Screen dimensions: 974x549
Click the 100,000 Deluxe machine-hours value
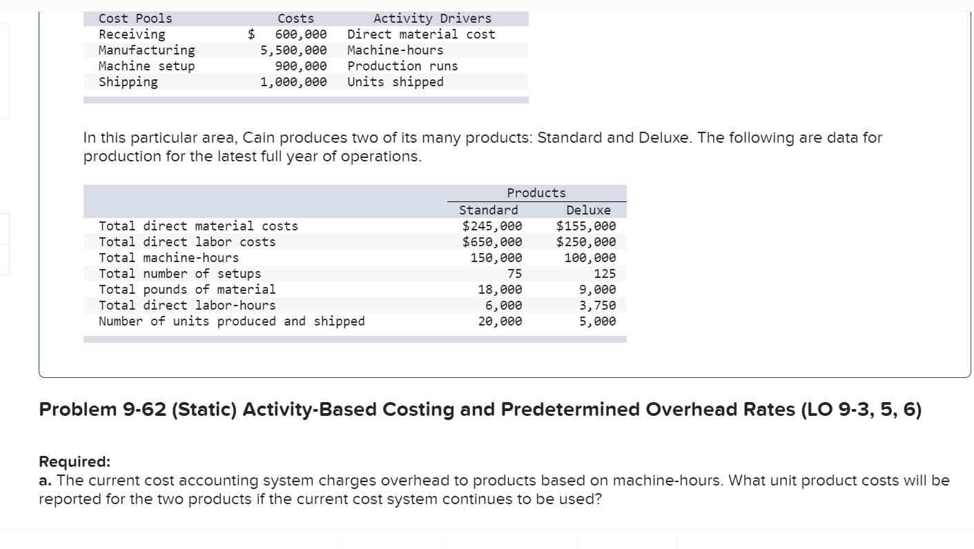click(x=590, y=258)
